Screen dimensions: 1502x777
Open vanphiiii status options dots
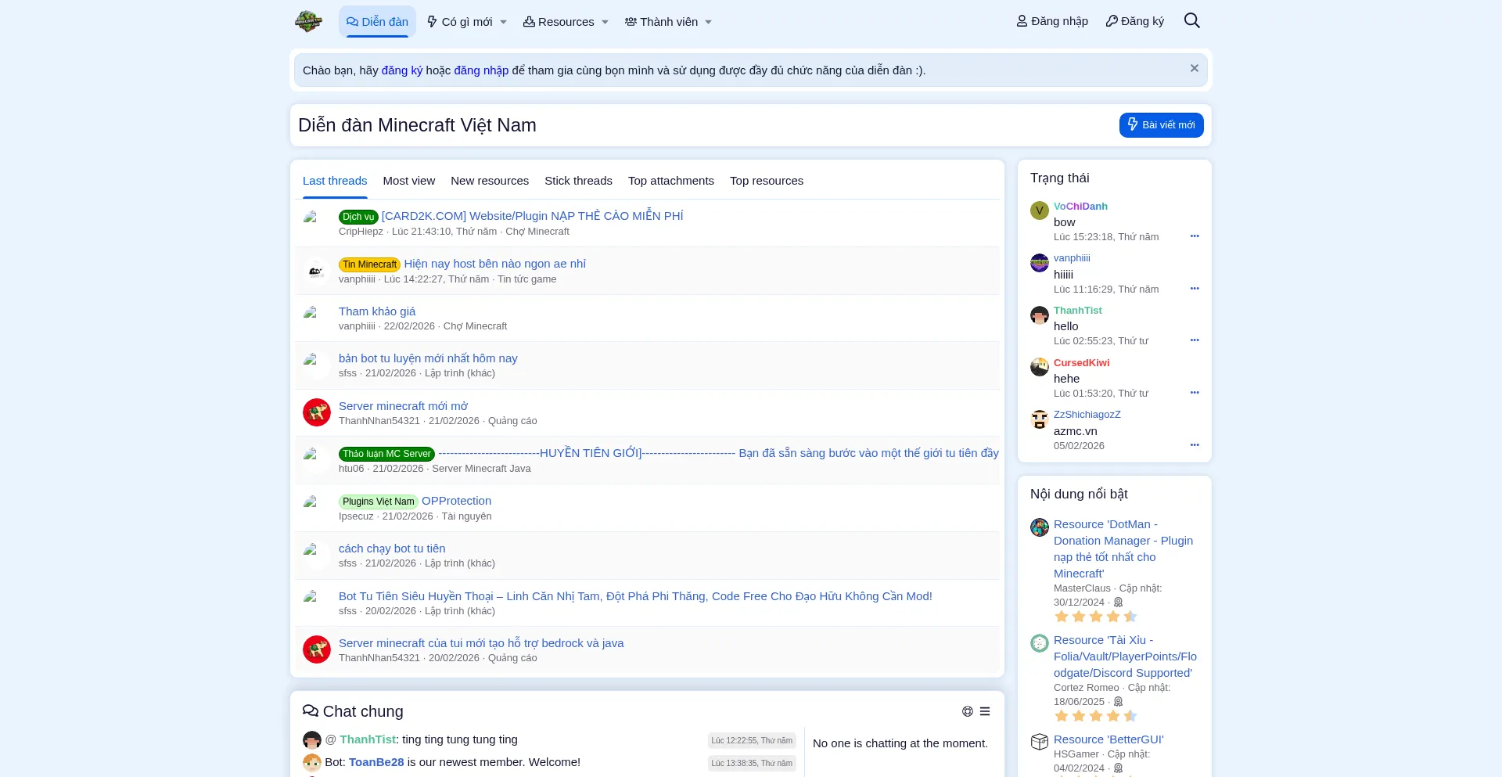1195,289
